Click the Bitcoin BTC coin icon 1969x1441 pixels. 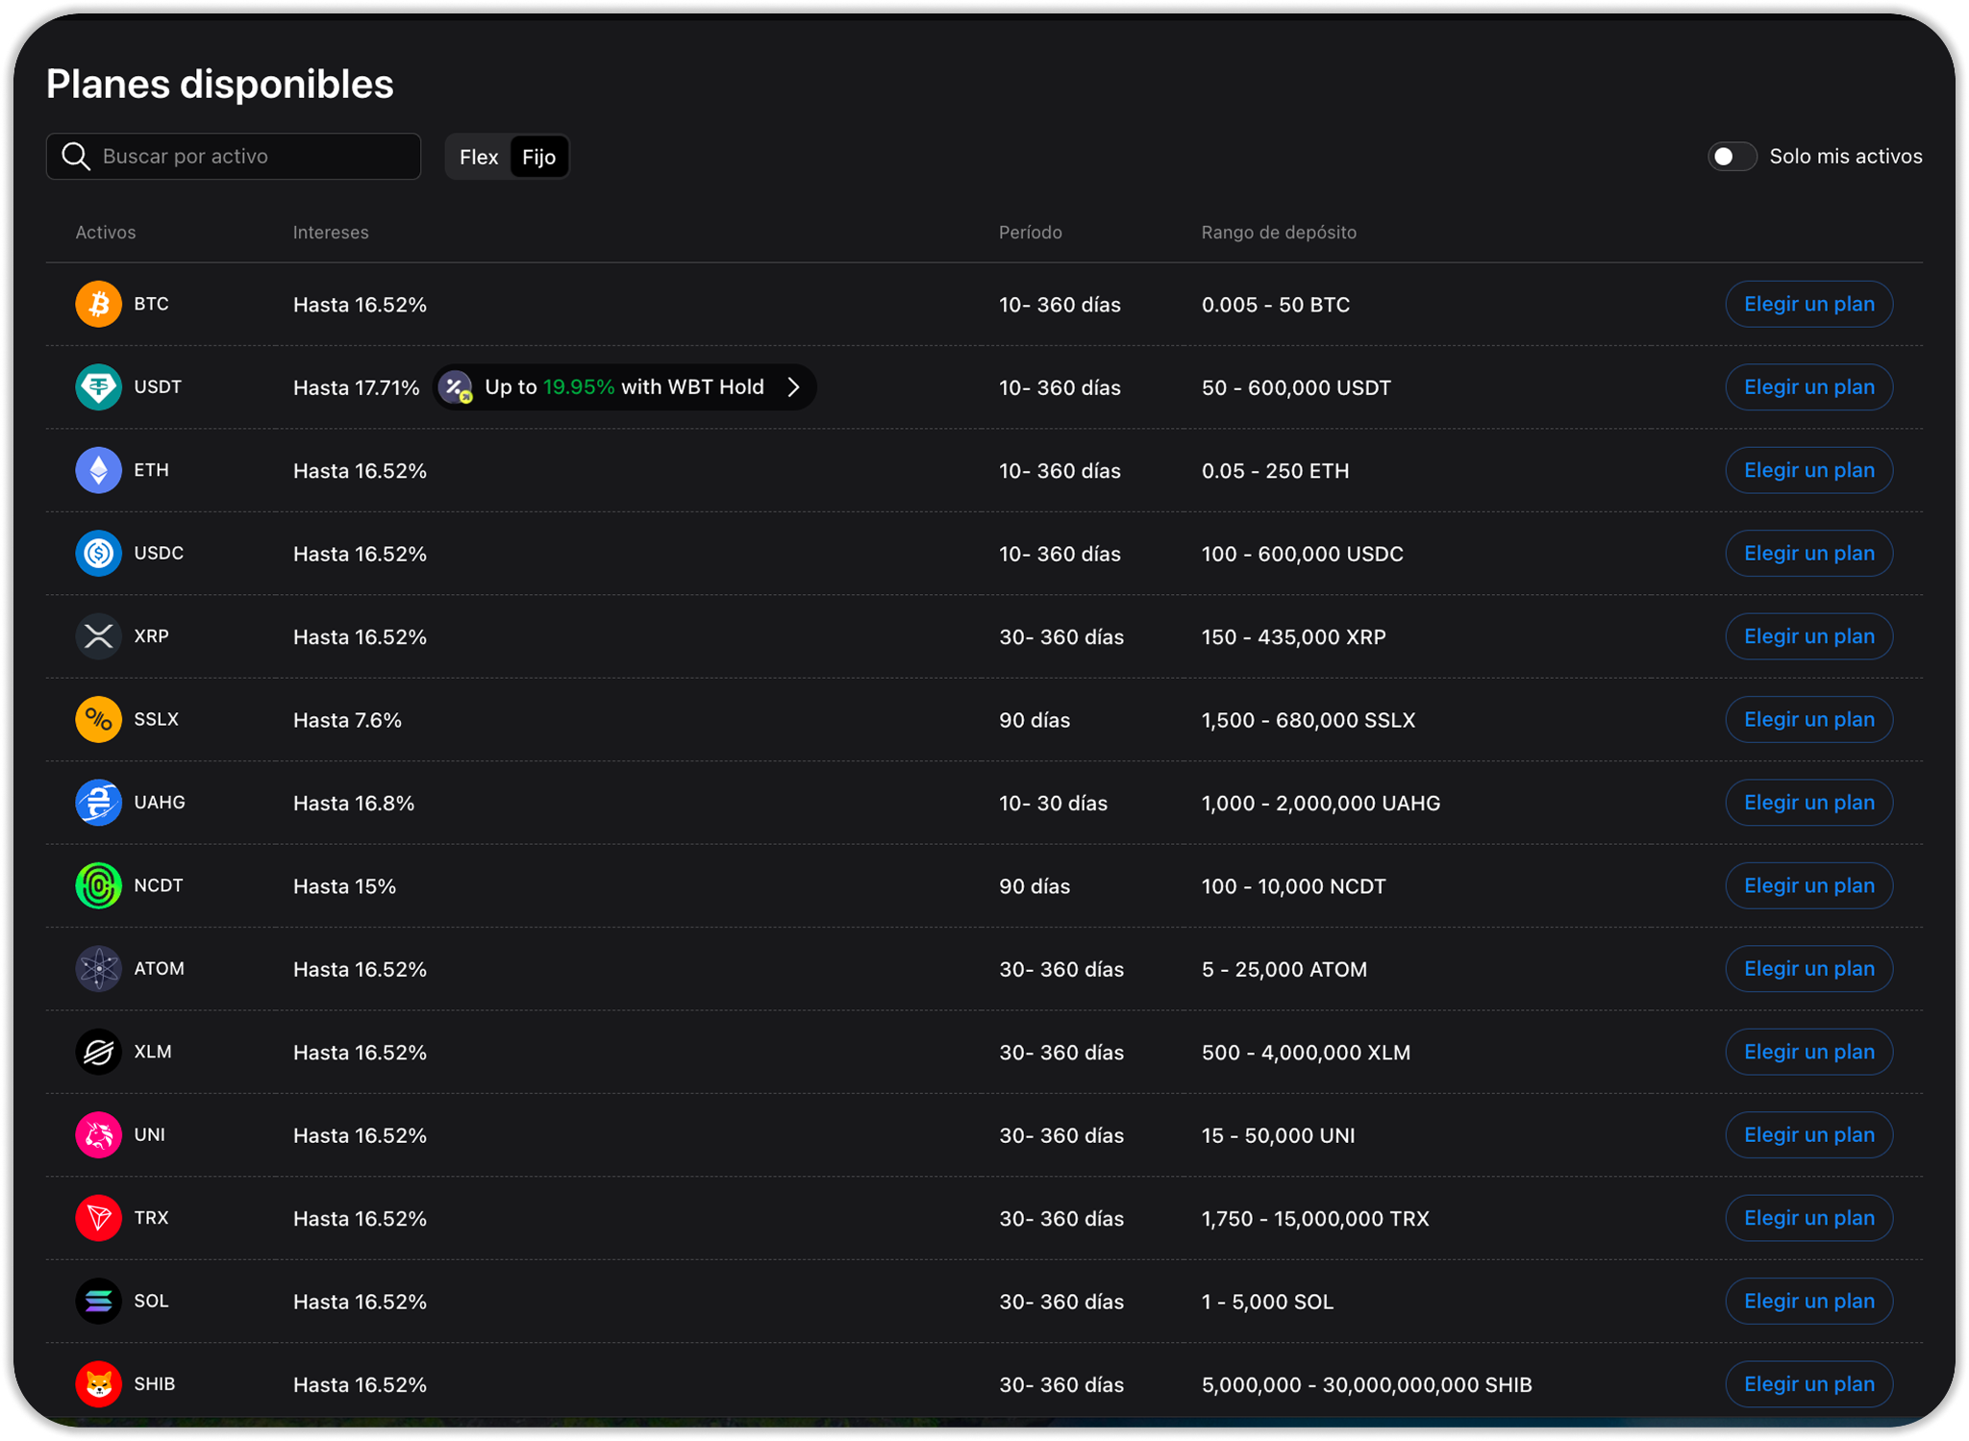pos(98,304)
